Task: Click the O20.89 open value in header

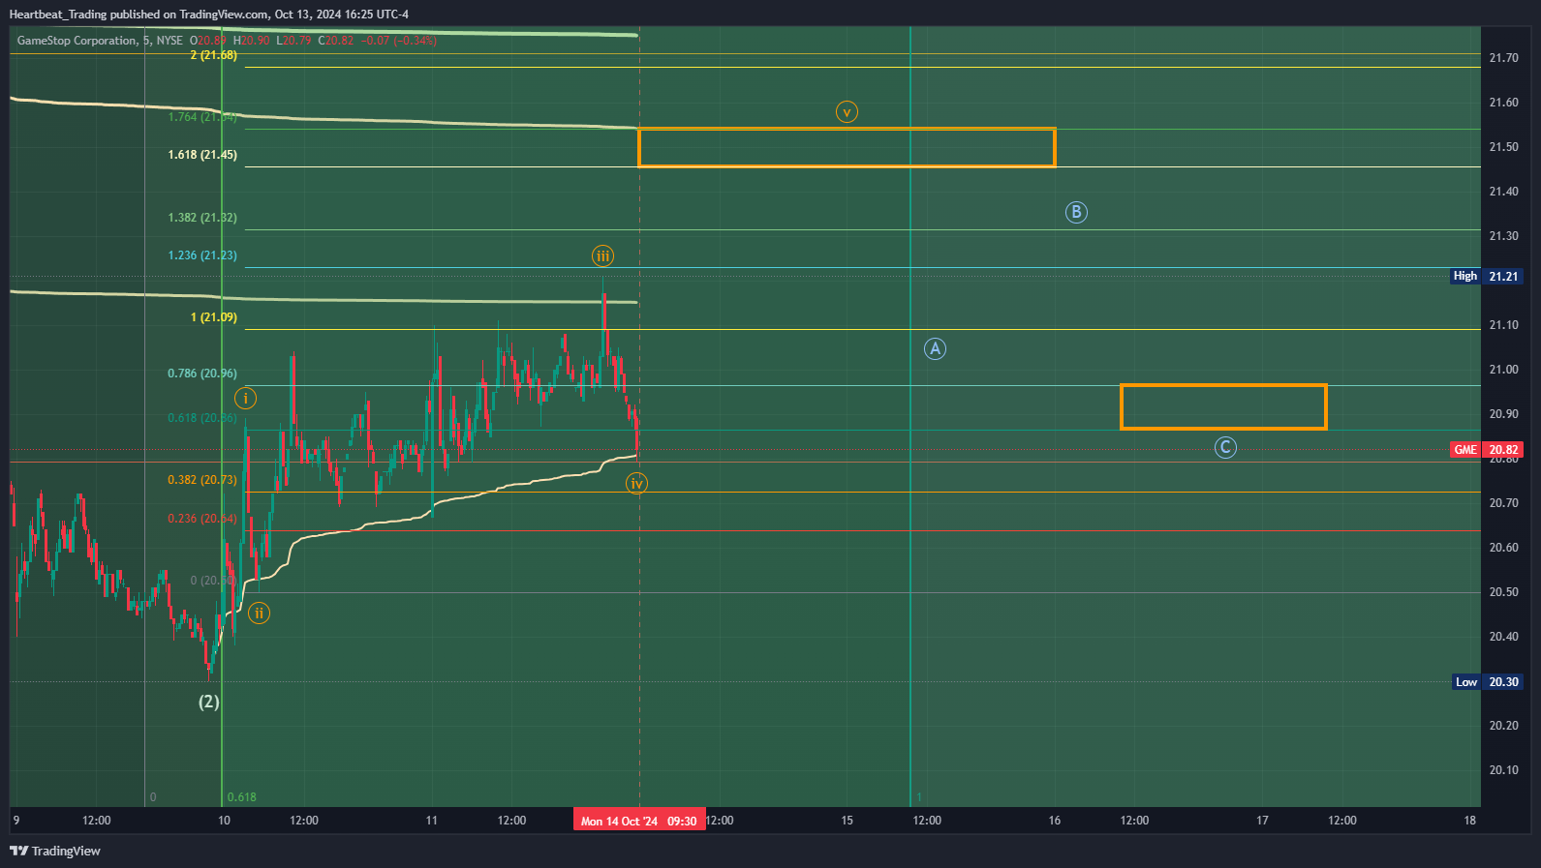Action: click(207, 41)
